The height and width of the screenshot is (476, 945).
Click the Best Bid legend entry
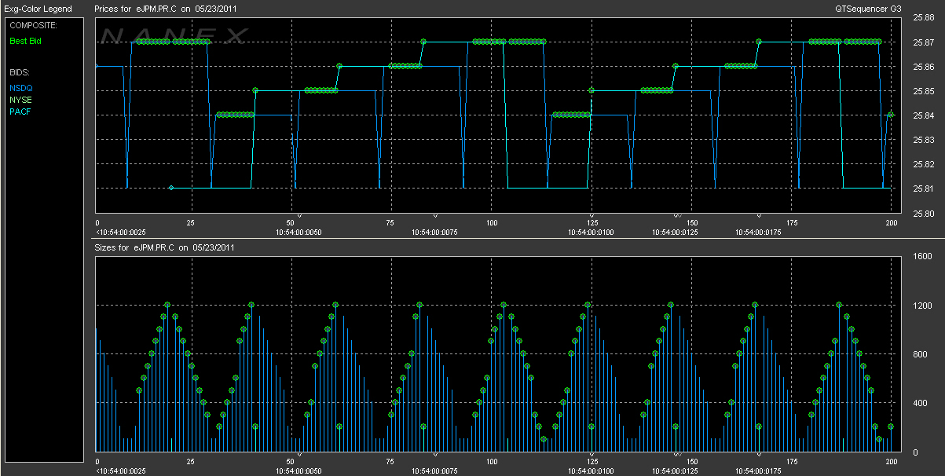click(x=25, y=41)
